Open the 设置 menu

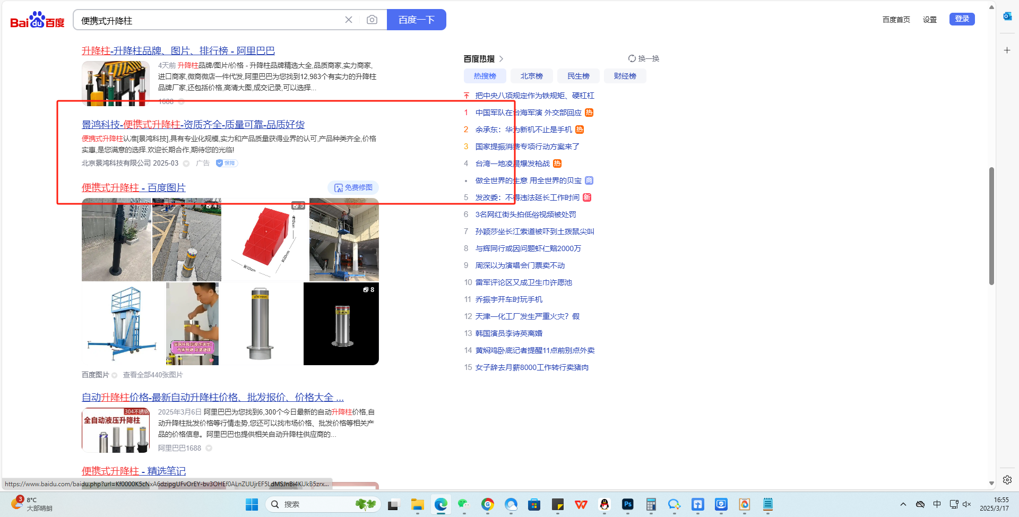pos(929,20)
